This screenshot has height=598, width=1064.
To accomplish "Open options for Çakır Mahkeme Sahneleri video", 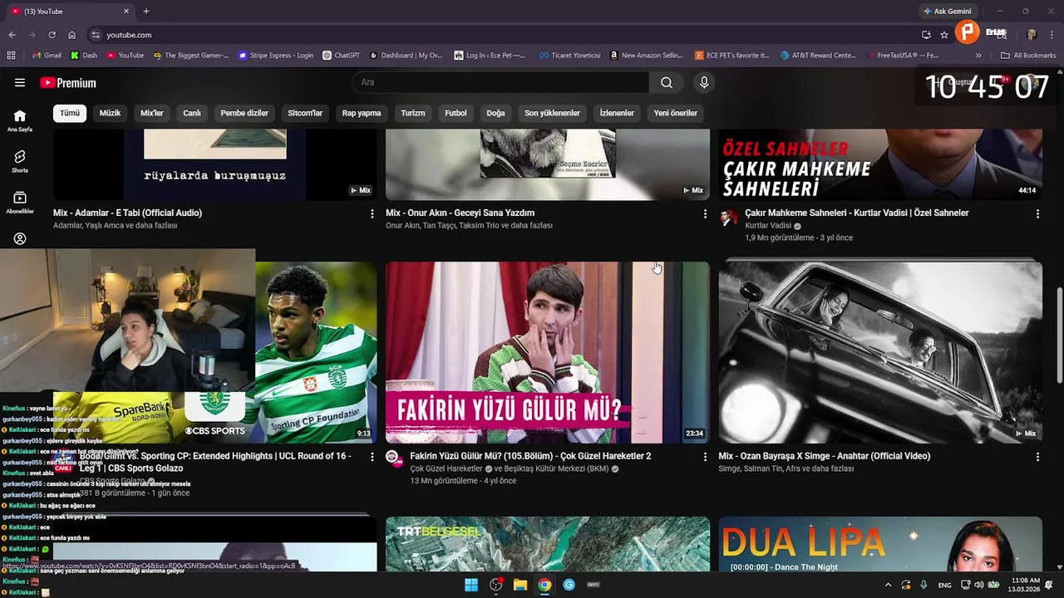I will [1037, 213].
